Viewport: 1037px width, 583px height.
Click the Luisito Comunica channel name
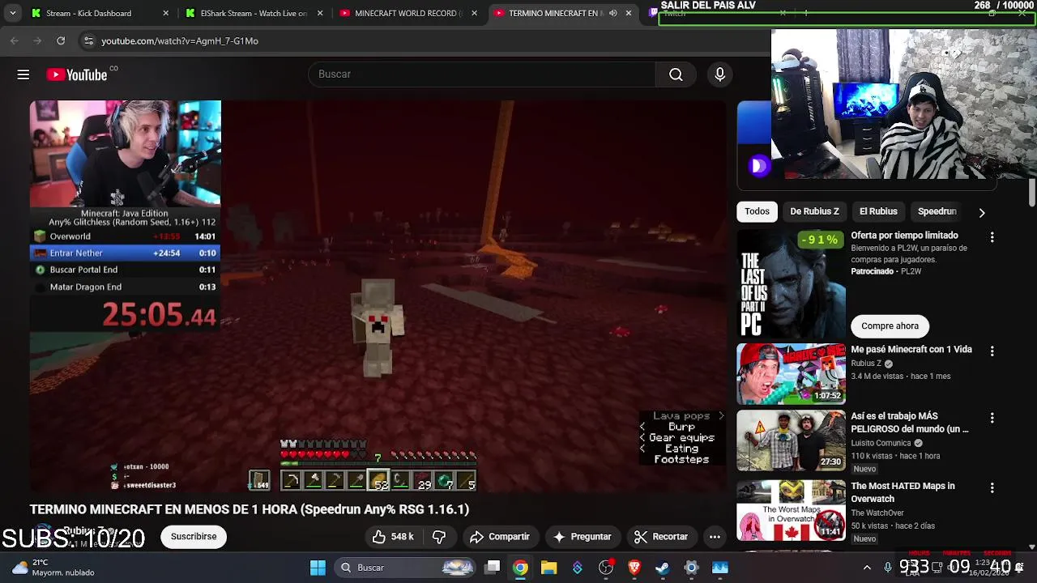(x=881, y=443)
